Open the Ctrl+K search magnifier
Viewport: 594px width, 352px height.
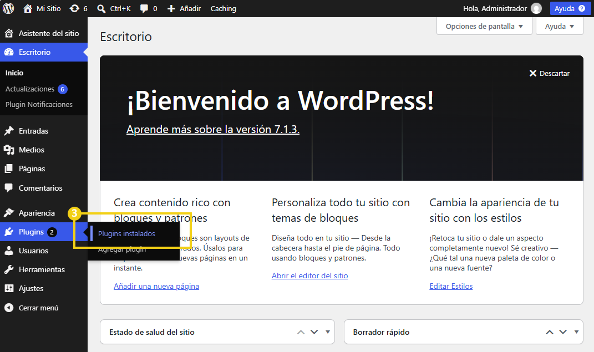click(x=101, y=8)
